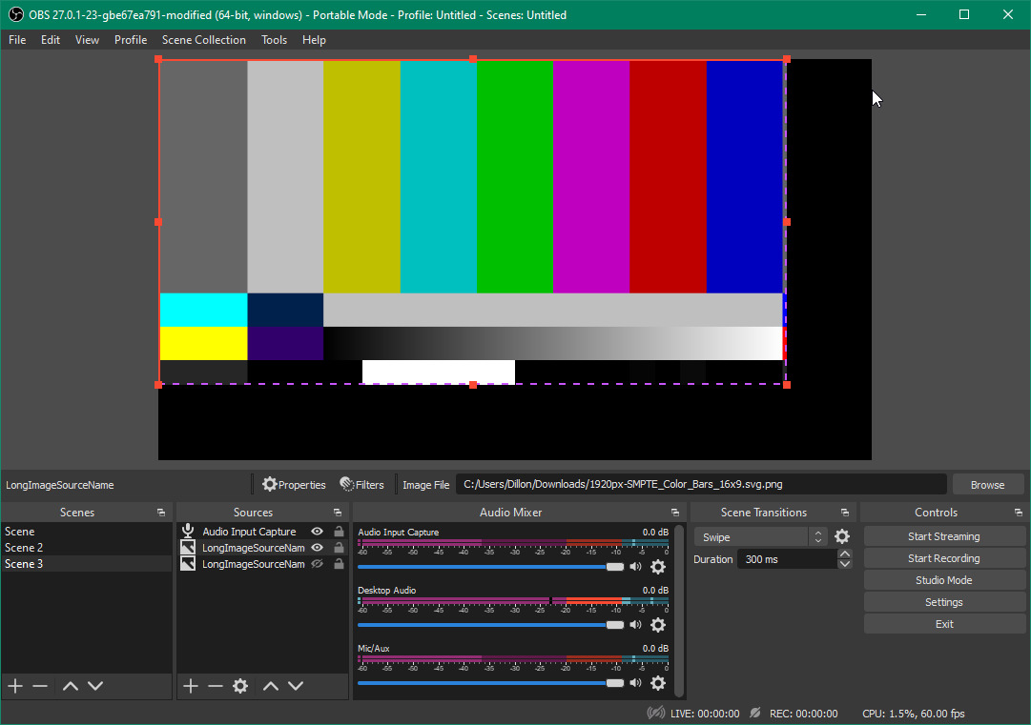Remove selected source with minus icon
Image resolution: width=1031 pixels, height=725 pixels.
click(214, 685)
